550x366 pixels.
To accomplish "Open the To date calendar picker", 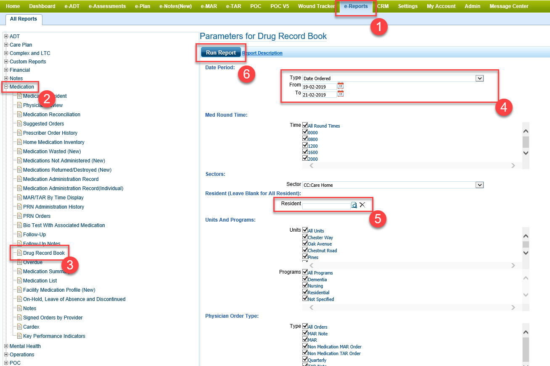I will click(x=341, y=94).
